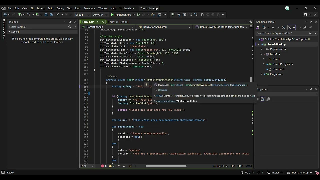320x180 pixels.
Task: Click the comment out lines icon
Action: [x=191, y=15]
